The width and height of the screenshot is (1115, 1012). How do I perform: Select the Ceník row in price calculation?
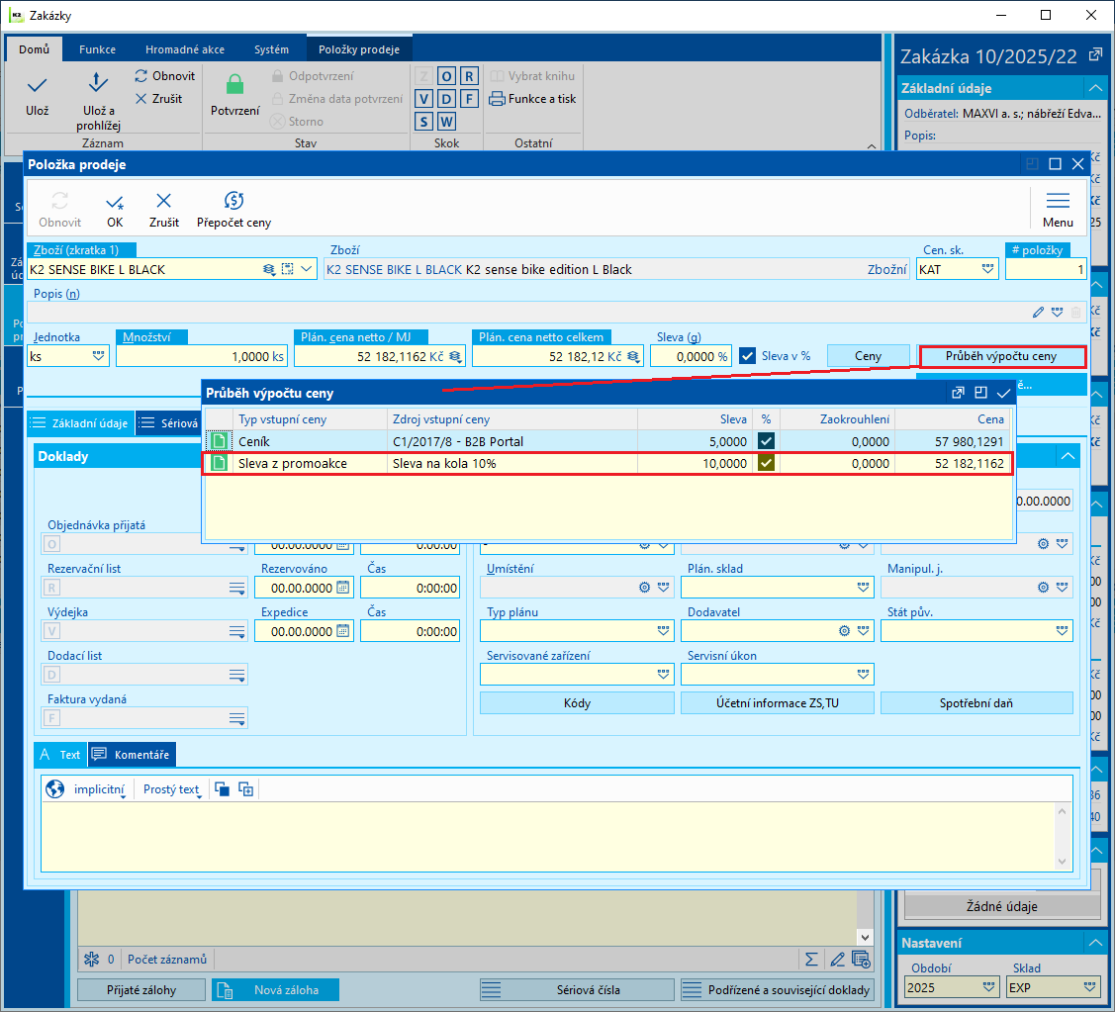pyautogui.click(x=608, y=441)
